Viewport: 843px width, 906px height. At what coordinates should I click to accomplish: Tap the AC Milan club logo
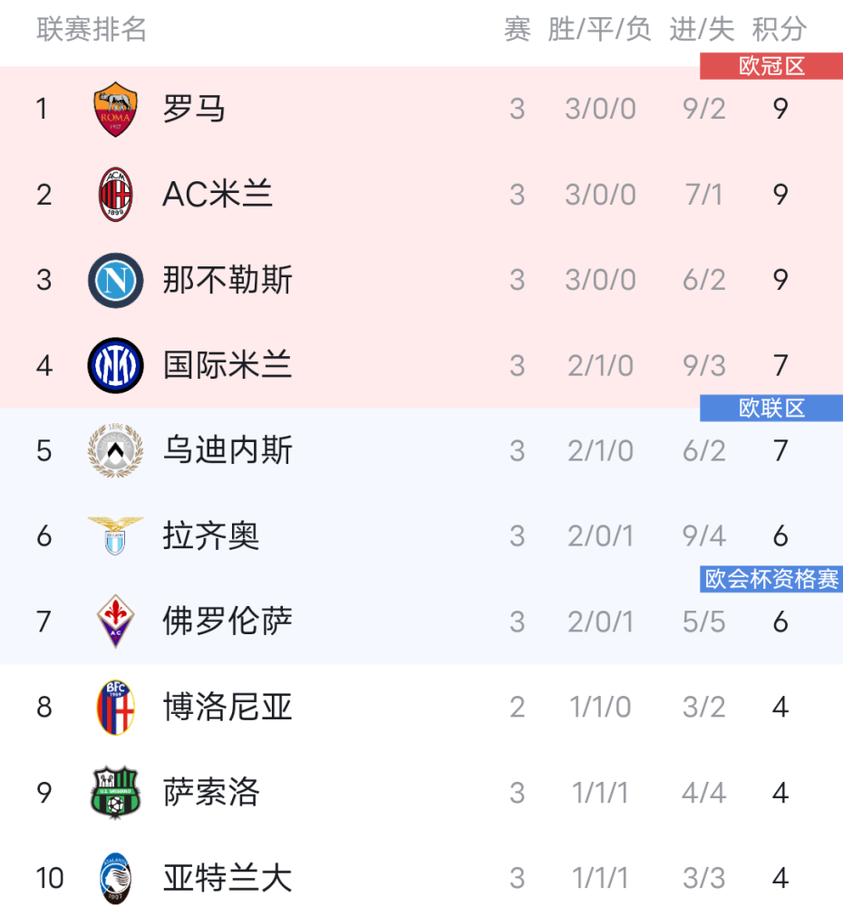[x=116, y=194]
